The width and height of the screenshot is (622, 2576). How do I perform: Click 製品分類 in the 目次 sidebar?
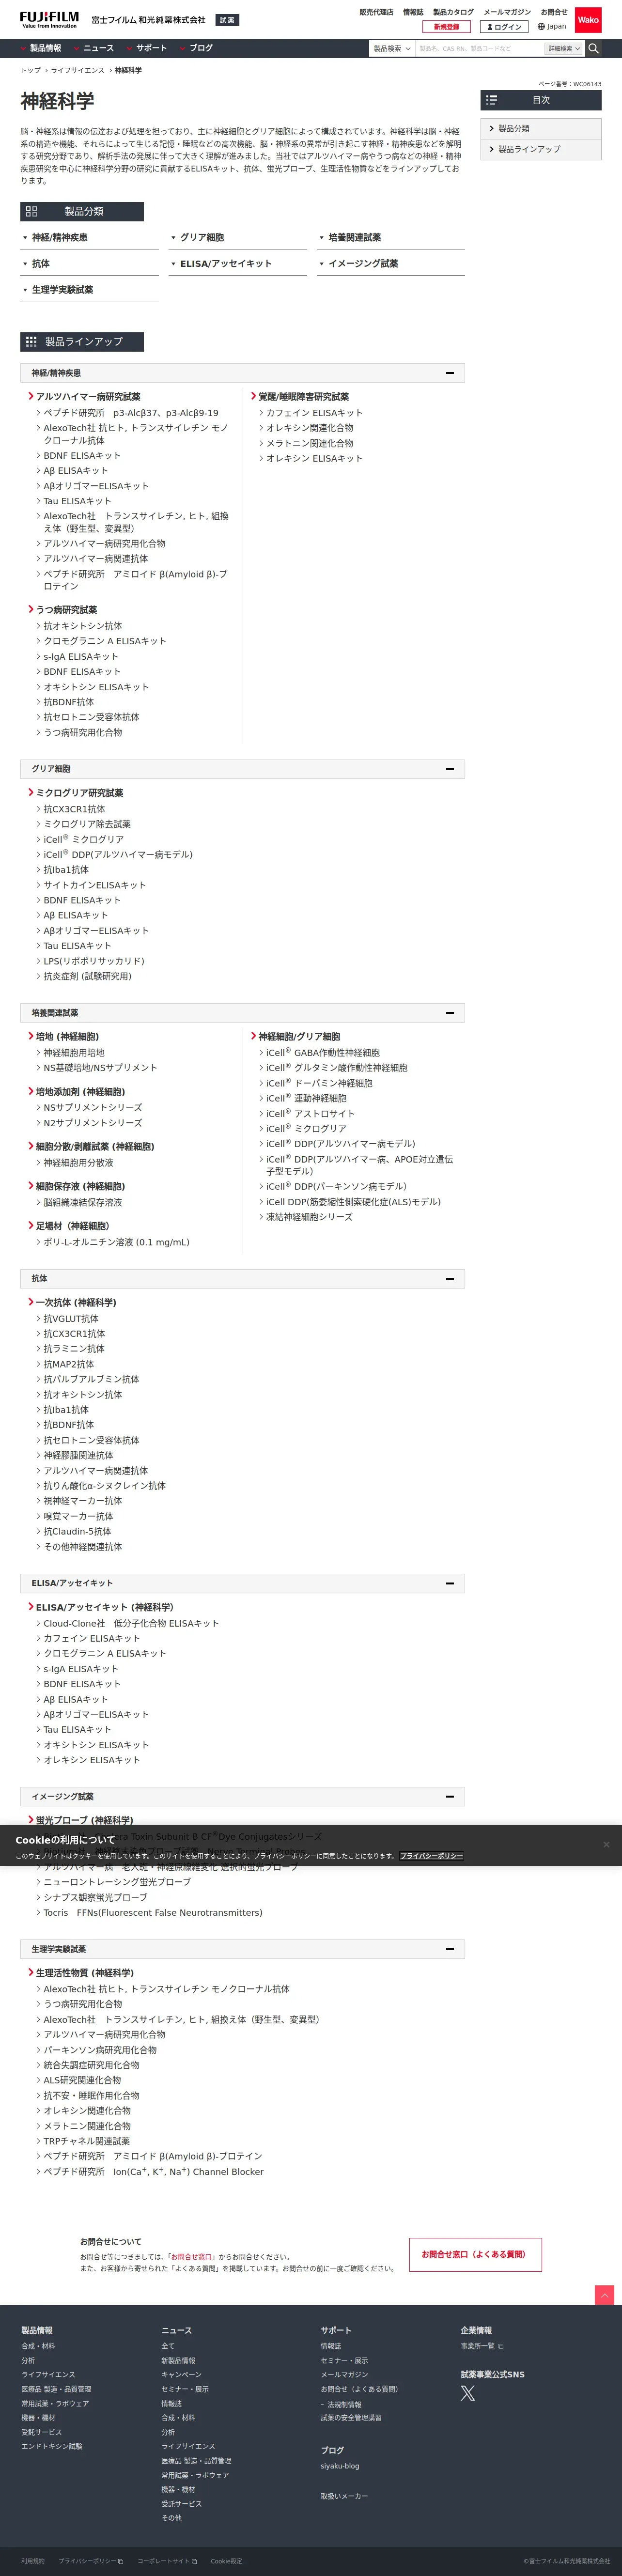pyautogui.click(x=541, y=128)
